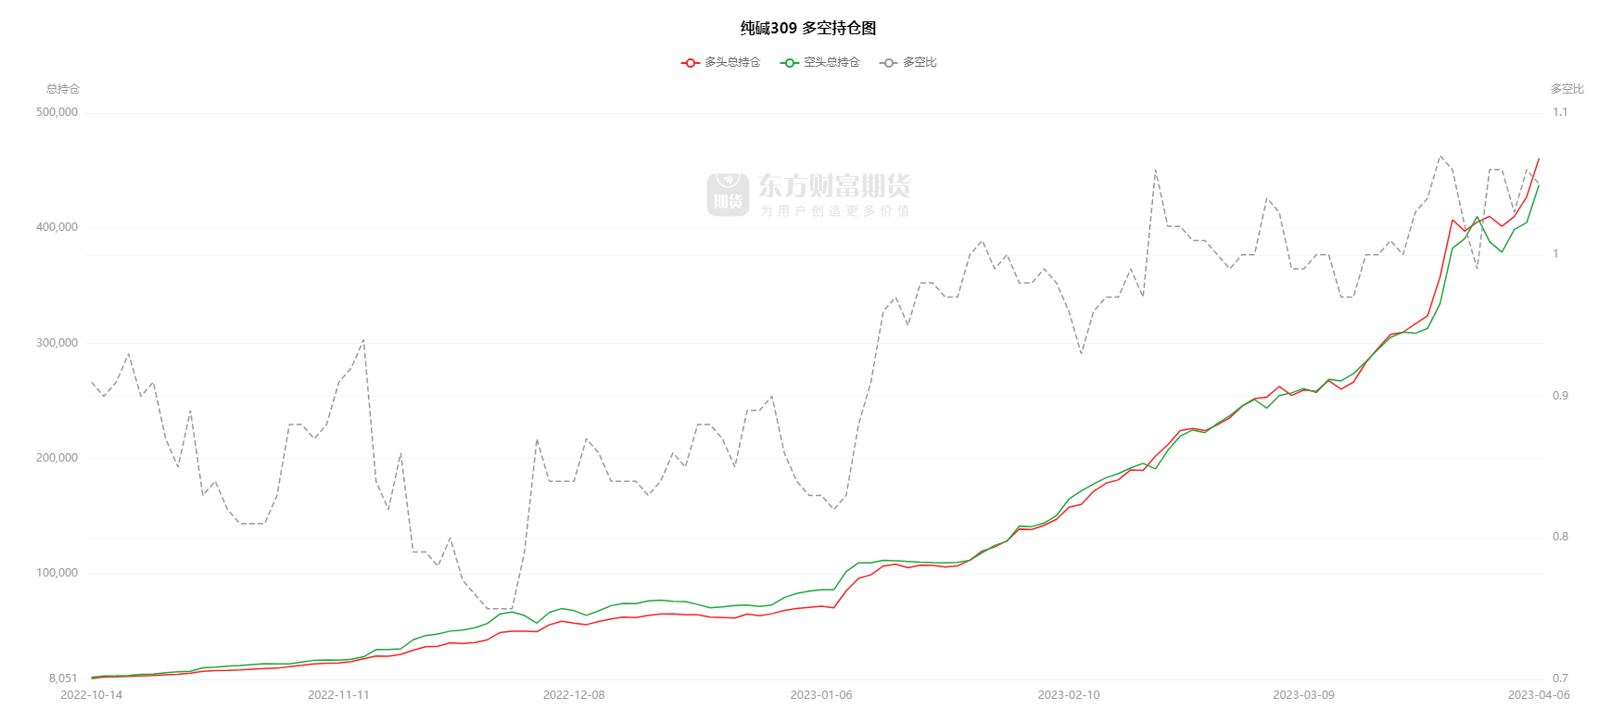The image size is (1599, 710).
Task: Click the chart title 纯碱309 多空持仓图
Action: [x=807, y=28]
